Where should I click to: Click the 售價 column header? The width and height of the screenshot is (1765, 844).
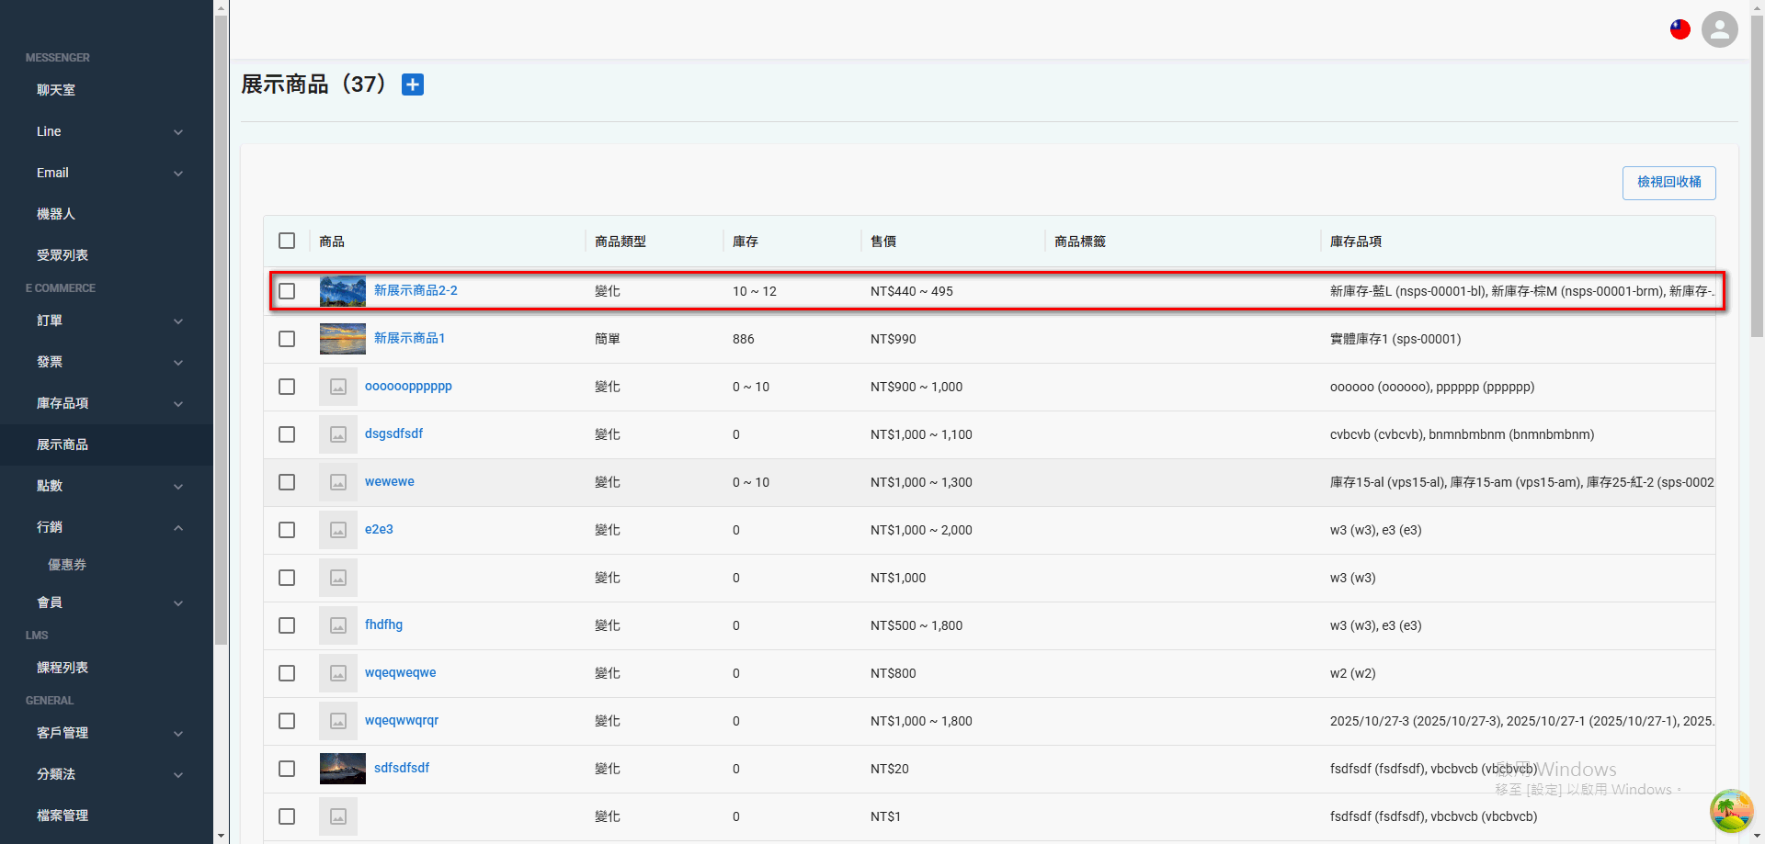[883, 242]
